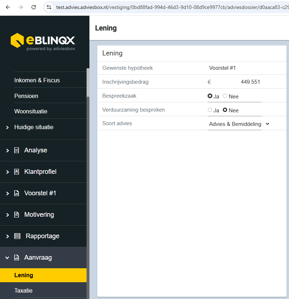Open the Woonsituatie page
The width and height of the screenshot is (289, 299).
tap(31, 111)
